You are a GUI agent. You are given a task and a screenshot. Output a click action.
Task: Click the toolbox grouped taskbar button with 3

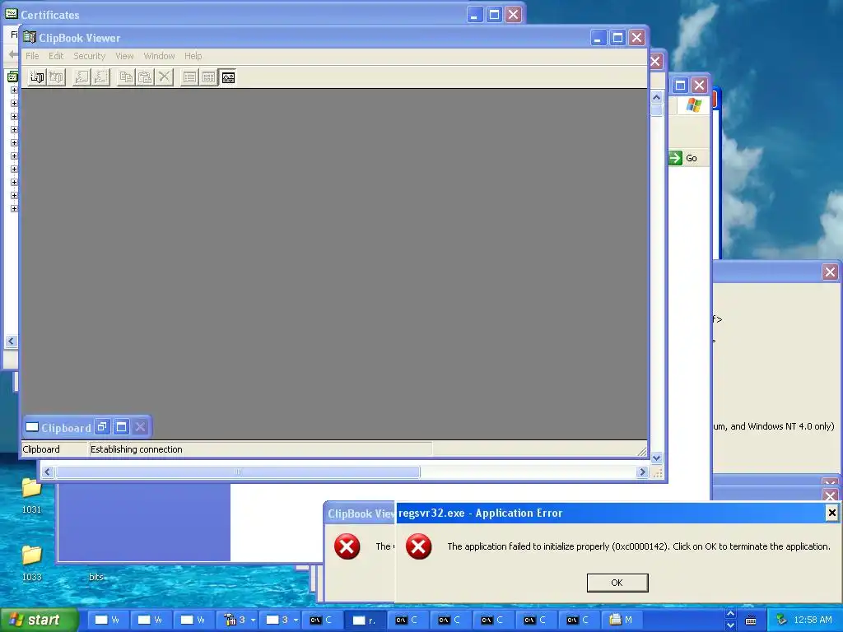(x=239, y=620)
